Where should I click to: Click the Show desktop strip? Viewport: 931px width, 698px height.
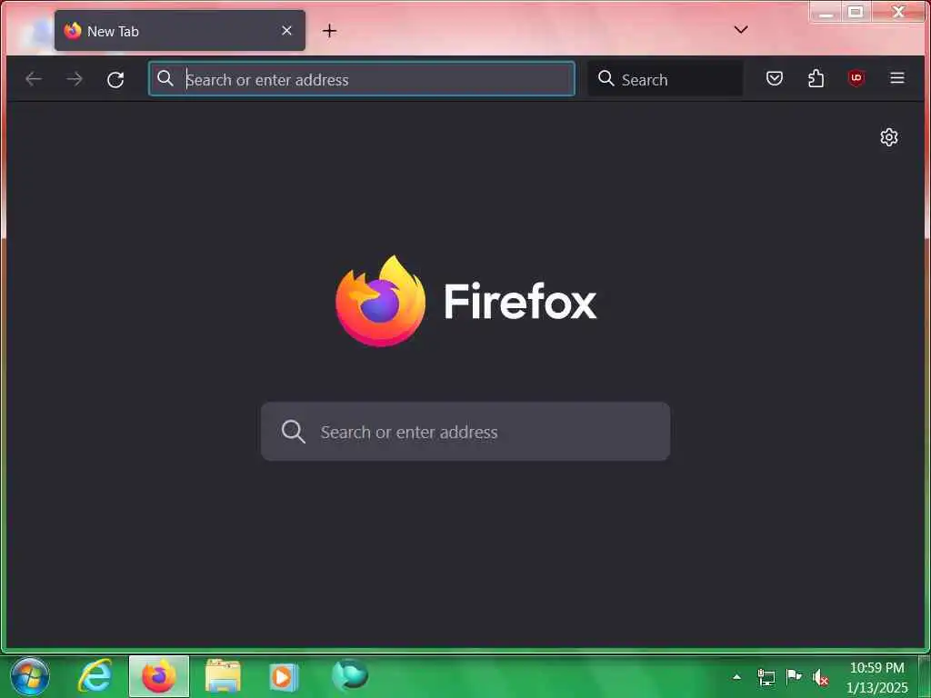coord(925,676)
